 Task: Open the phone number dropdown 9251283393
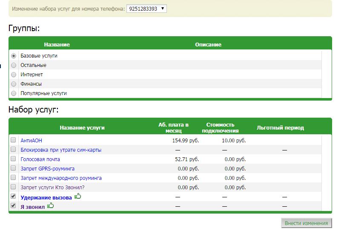(147, 9)
